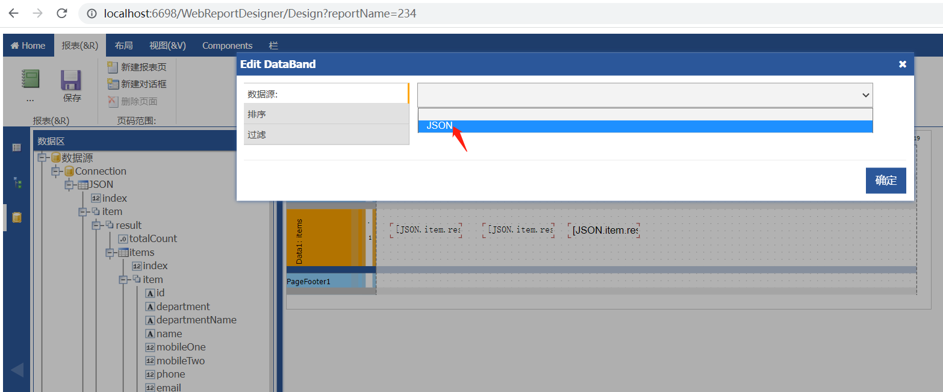Click 删除页面 button
Screen dimensions: 943x392
132,101
